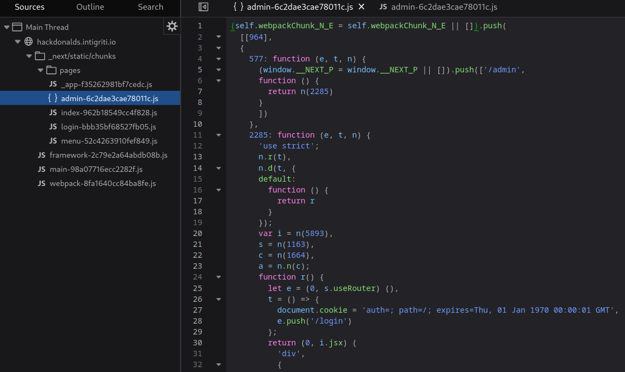Click the JS icon of webpack-8fa1640cc84ba8fe.js
This screenshot has height=372, width=625.
coord(41,183)
